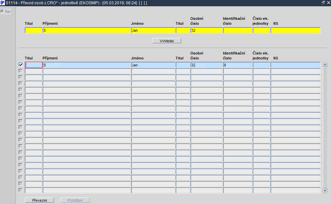Click the yellow Příjmení search field
The height and width of the screenshot is (204, 331).
87,30
